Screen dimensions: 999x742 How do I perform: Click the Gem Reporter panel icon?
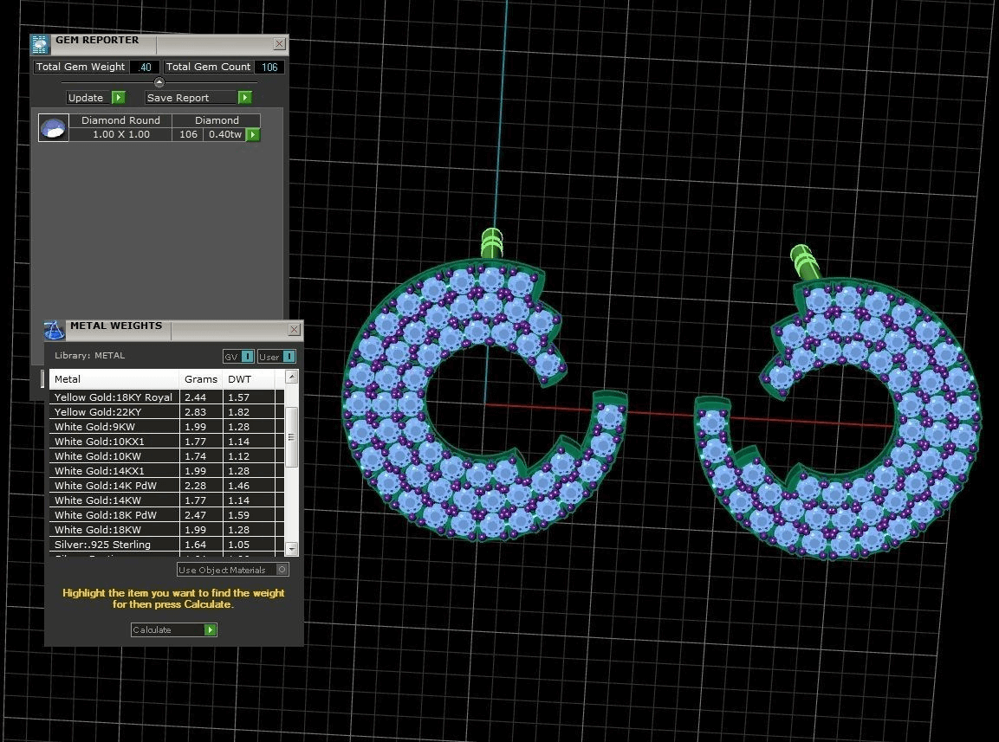(40, 44)
